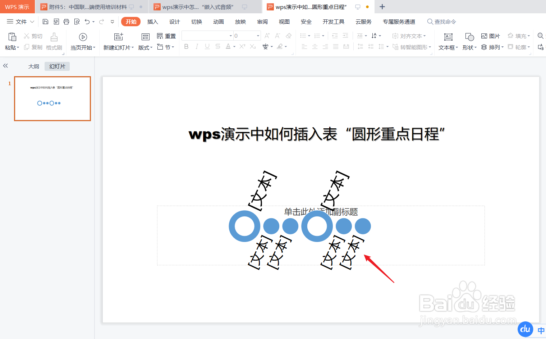The height and width of the screenshot is (339, 546).
Task: Open the bullet list dropdown
Action: coord(309,36)
